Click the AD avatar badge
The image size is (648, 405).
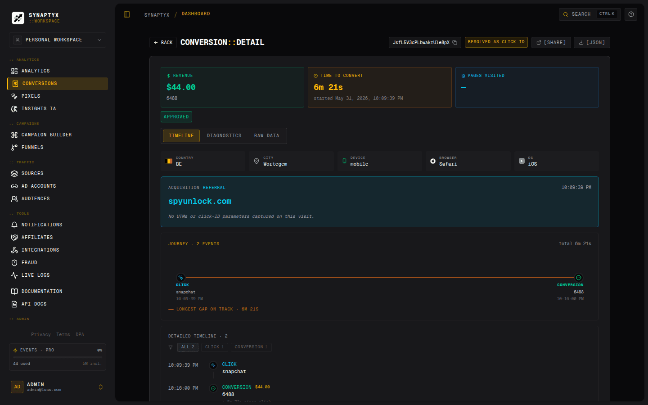point(17,387)
